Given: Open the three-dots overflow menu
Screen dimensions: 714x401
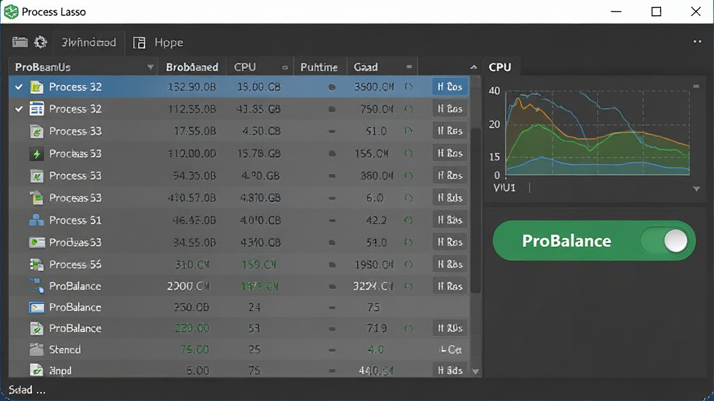Looking at the screenshot, I should 697,41.
